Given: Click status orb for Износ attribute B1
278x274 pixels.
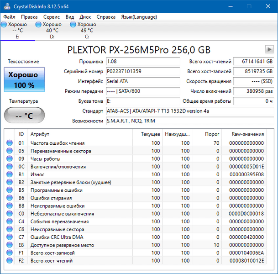Looking at the screenshot, I should [x=10, y=174].
